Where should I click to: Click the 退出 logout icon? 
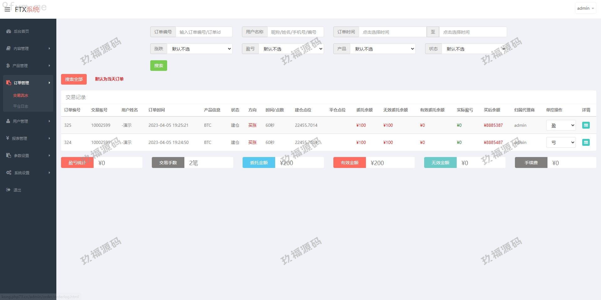(8, 190)
